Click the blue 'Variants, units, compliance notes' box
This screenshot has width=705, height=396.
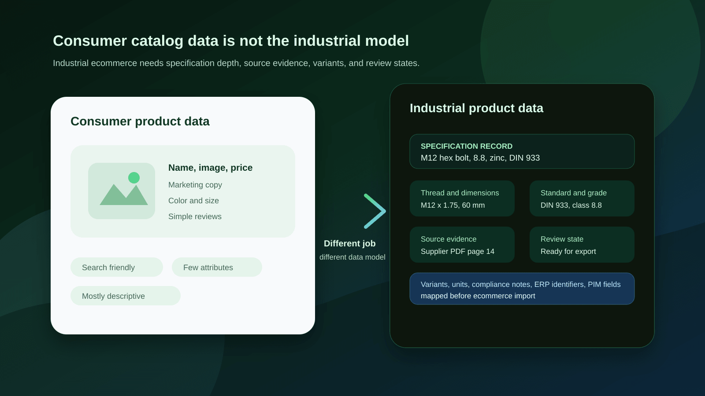coord(522,289)
